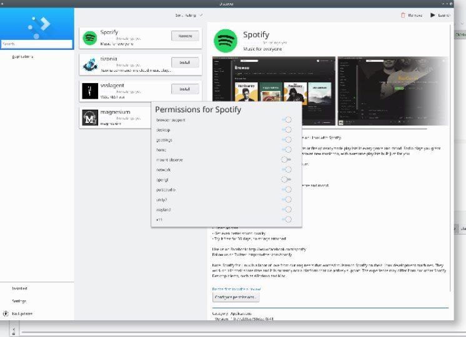
Task: Open the Applications category in sidebar
Action: coord(22,56)
